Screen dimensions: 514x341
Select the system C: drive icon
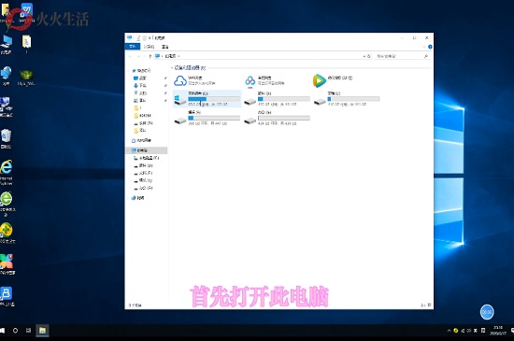(x=180, y=100)
